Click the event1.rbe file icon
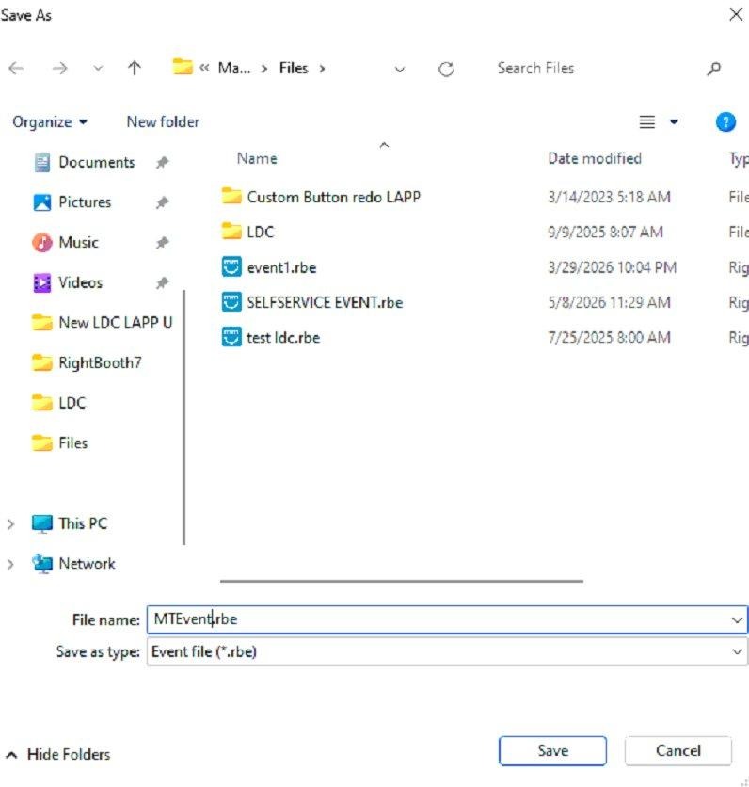 (x=231, y=267)
